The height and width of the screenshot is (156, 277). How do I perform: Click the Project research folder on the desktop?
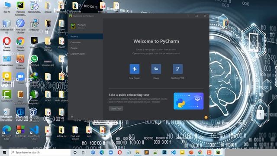pos(61,26)
